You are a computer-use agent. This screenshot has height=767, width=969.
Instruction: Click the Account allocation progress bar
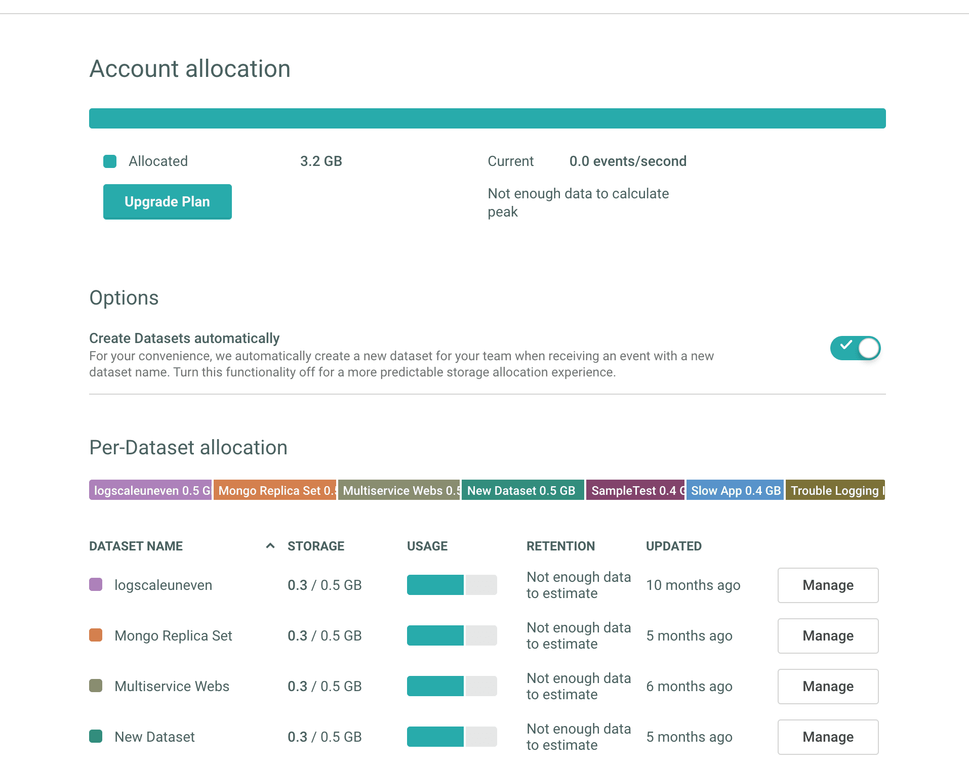[x=487, y=118]
